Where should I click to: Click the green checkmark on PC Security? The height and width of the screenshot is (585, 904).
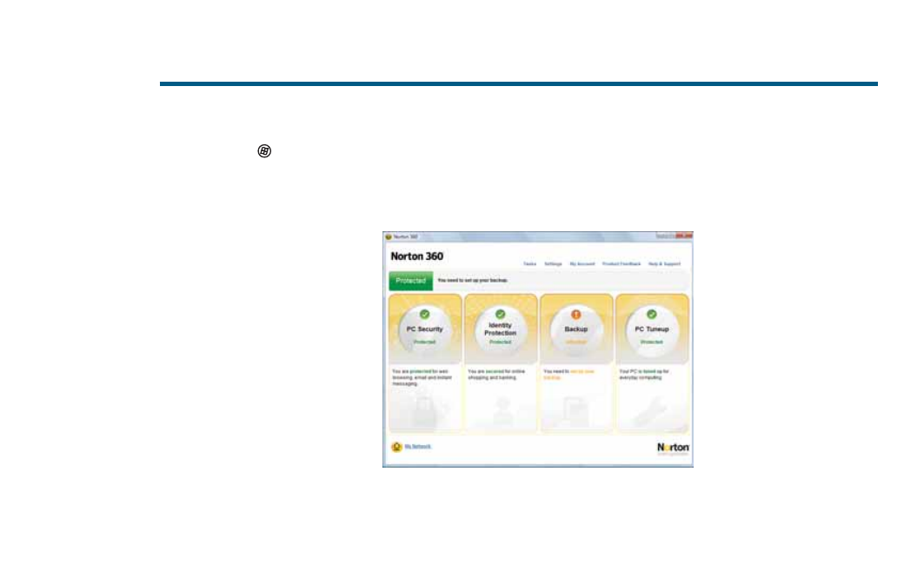[425, 314]
